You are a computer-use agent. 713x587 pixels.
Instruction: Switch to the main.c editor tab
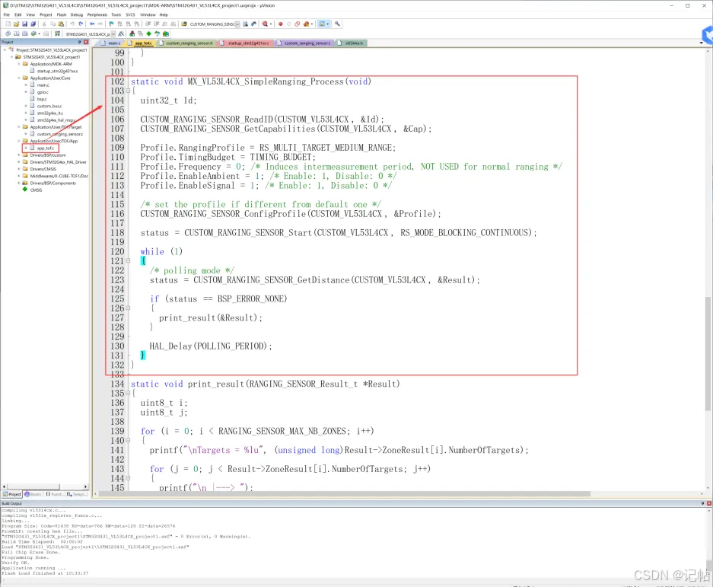coord(110,43)
